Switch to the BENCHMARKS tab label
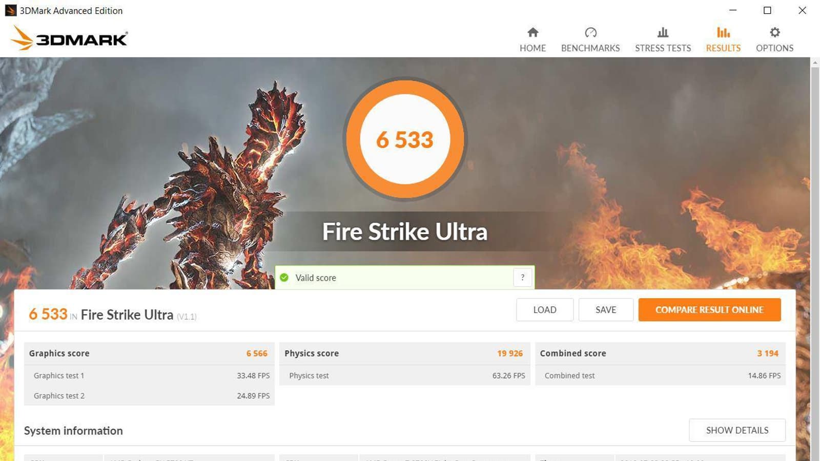 click(590, 48)
